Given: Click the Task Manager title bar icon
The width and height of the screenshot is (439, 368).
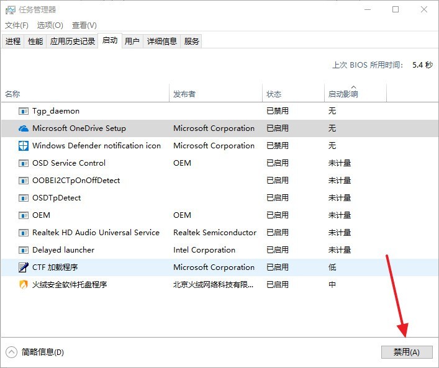Looking at the screenshot, I should tap(11, 10).
